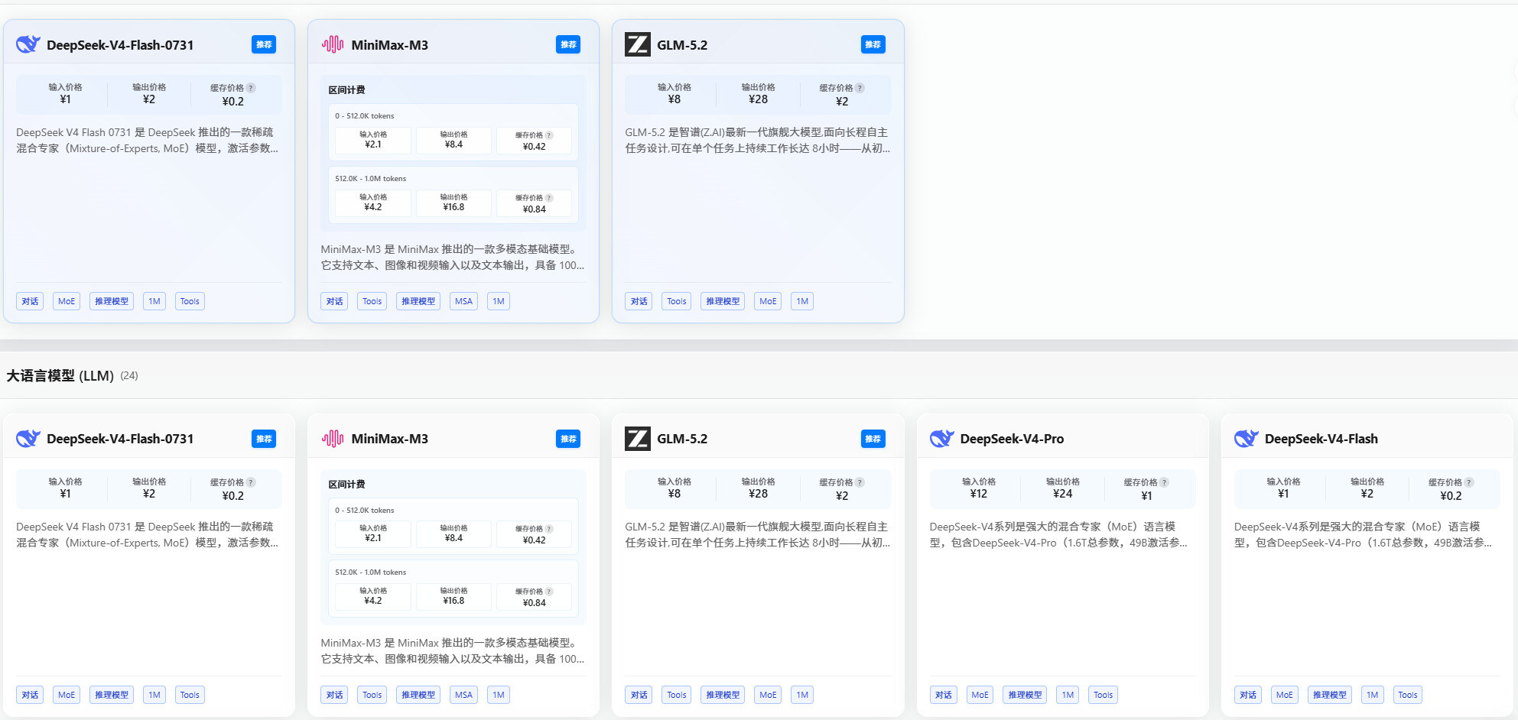
Task: Click the MSA tag on LLM-section MiniMax-M3
Action: 463,695
